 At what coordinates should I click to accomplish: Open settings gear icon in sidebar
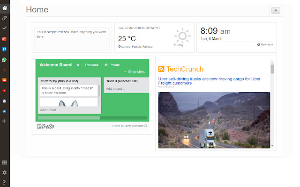[x=4, y=173]
